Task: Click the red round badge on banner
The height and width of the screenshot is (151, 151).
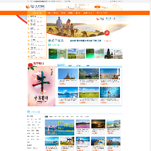Action: (x=107, y=33)
